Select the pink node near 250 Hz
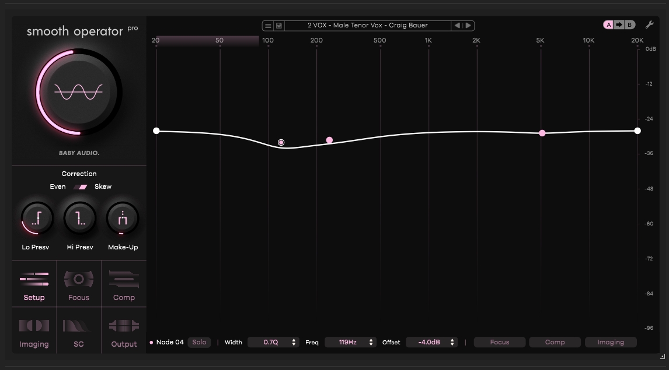This screenshot has height=370, width=669. click(x=329, y=140)
